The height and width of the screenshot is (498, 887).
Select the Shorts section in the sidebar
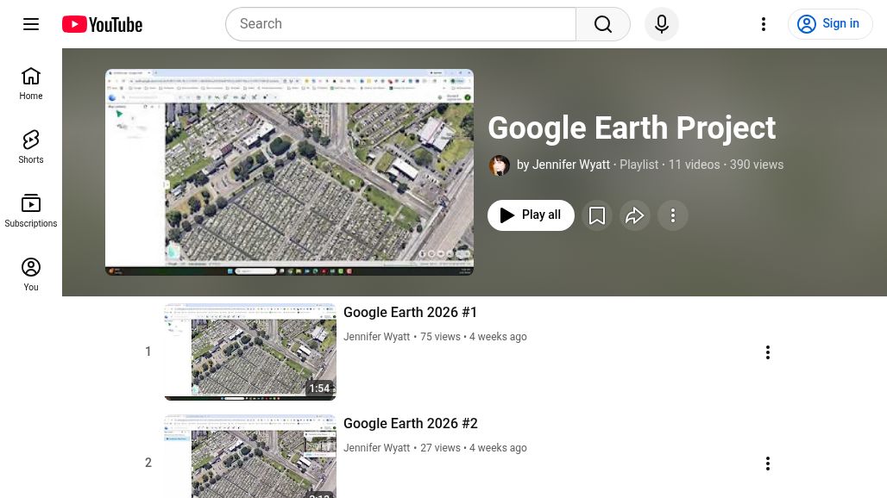click(x=31, y=146)
